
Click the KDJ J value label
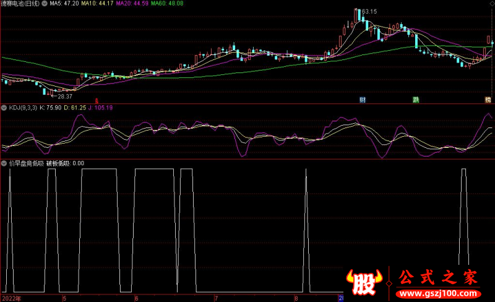point(100,108)
